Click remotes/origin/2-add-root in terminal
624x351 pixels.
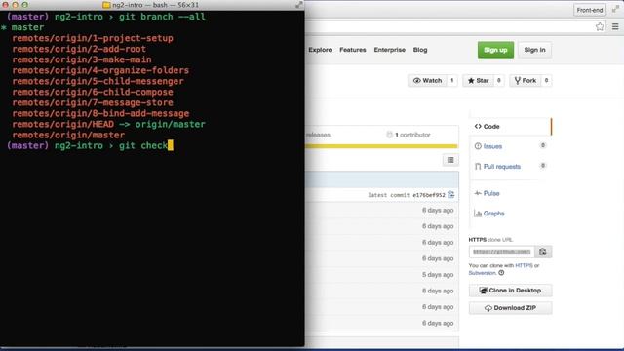79,49
